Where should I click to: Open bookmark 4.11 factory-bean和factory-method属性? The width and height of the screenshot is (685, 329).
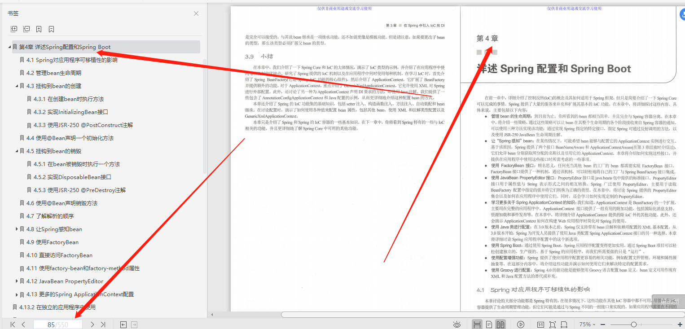point(83,268)
